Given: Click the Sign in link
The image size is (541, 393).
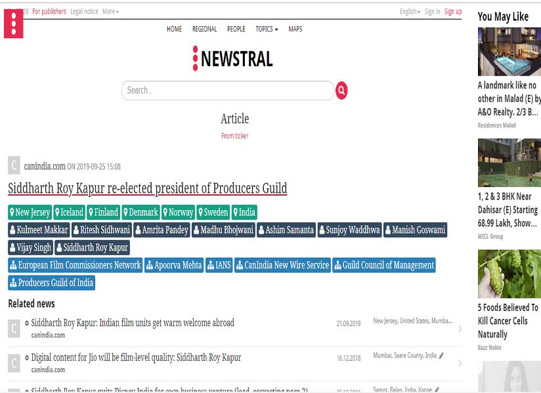Looking at the screenshot, I should point(432,11).
